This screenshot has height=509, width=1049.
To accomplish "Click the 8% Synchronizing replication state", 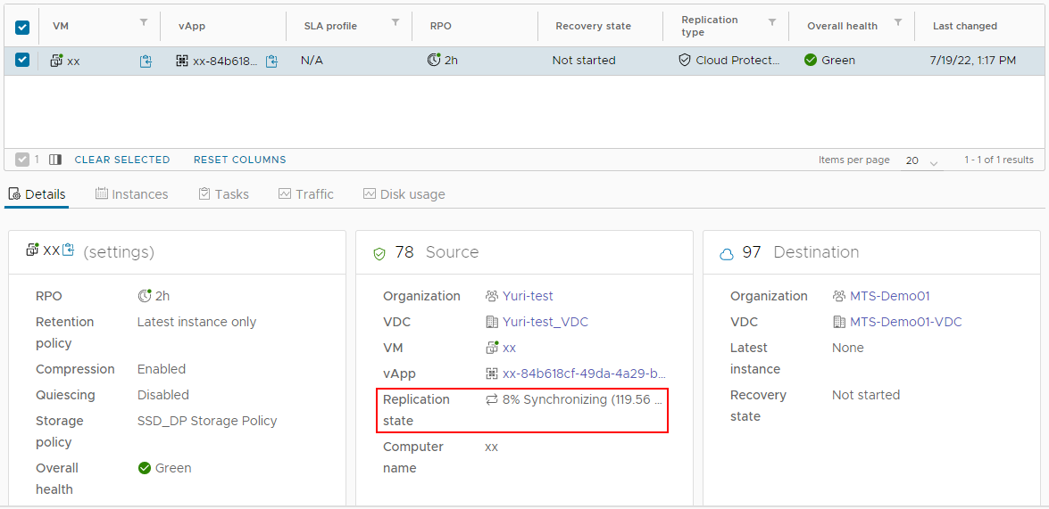I will coord(576,399).
